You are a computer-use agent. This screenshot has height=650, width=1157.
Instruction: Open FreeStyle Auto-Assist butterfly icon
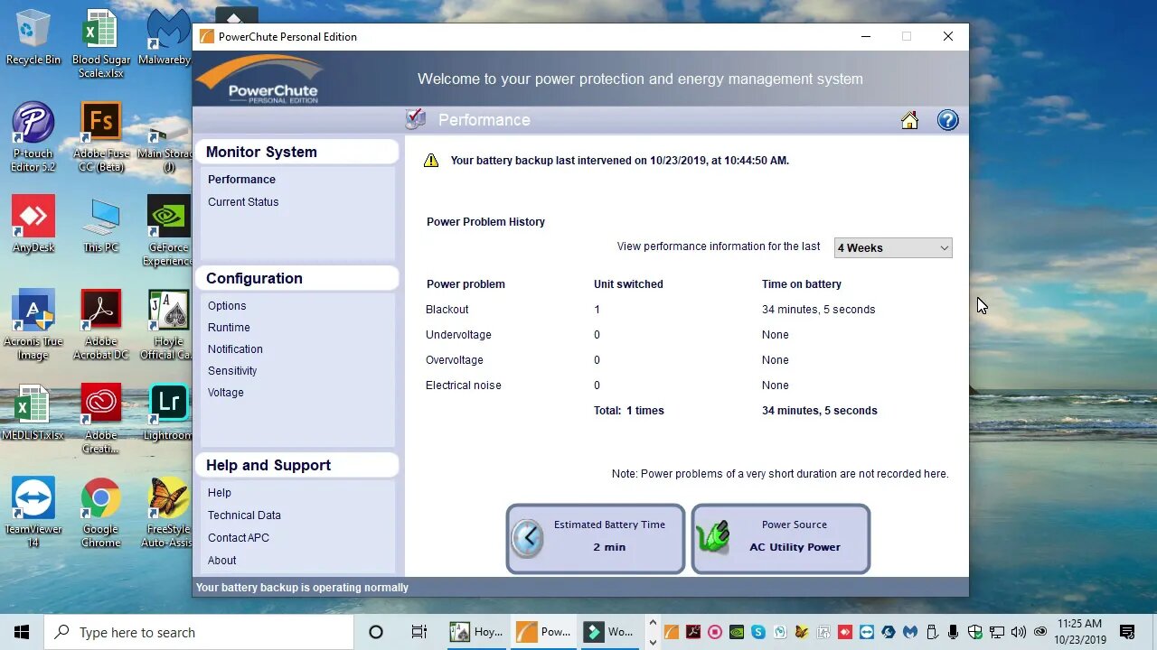(167, 513)
